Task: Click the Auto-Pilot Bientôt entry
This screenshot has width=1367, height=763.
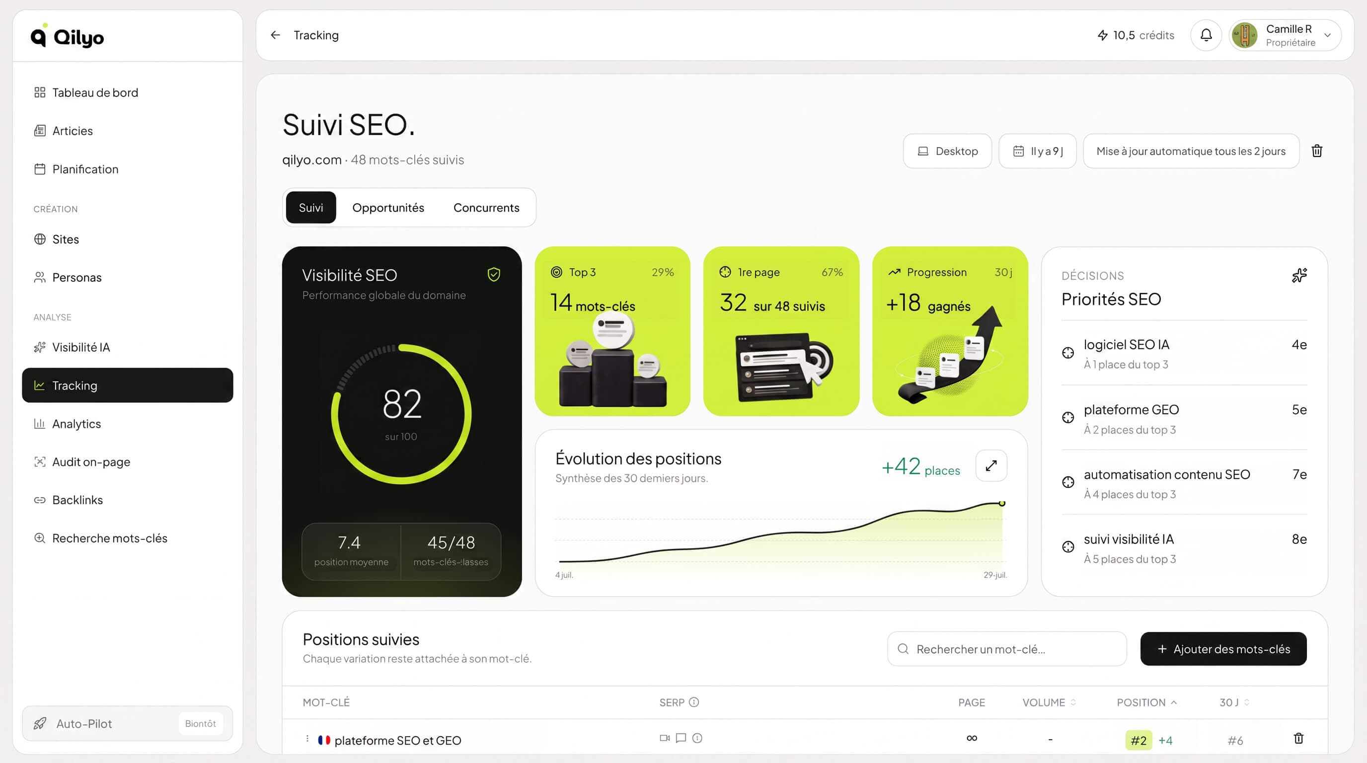Action: [127, 723]
